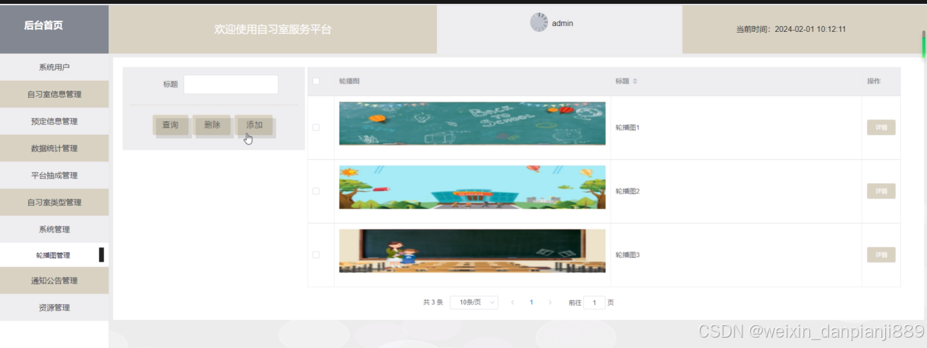This screenshot has height=348, width=927.
Task: Open 系统用户 menu item
Action: pos(54,67)
